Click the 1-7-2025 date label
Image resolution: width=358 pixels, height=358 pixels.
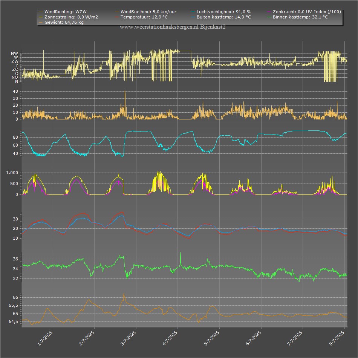pos(45,338)
